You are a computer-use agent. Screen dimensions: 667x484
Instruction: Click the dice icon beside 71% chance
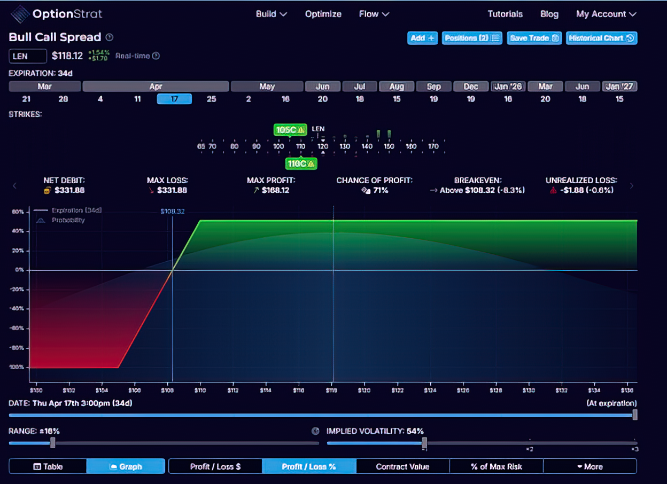tap(366, 190)
